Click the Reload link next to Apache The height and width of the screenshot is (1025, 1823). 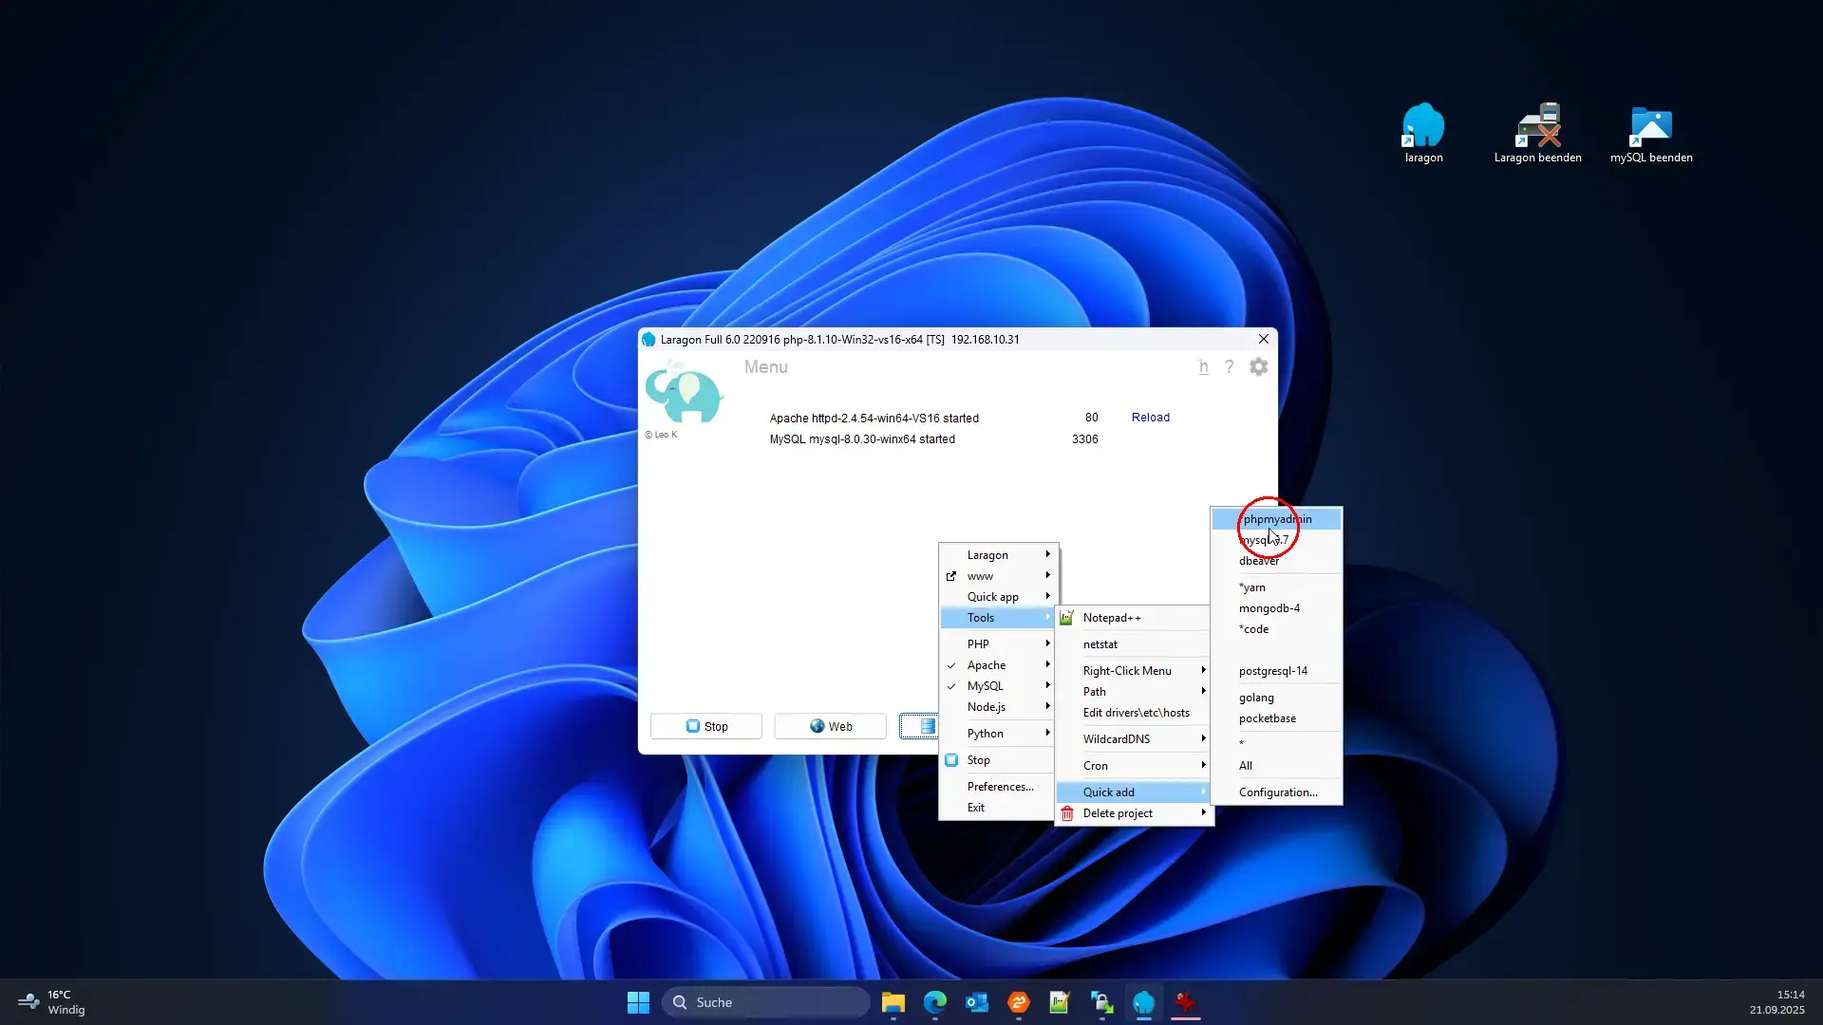(1150, 418)
